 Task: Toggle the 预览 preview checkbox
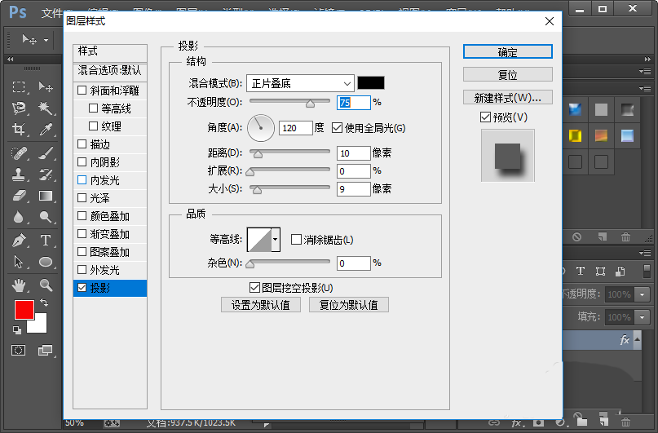[485, 117]
